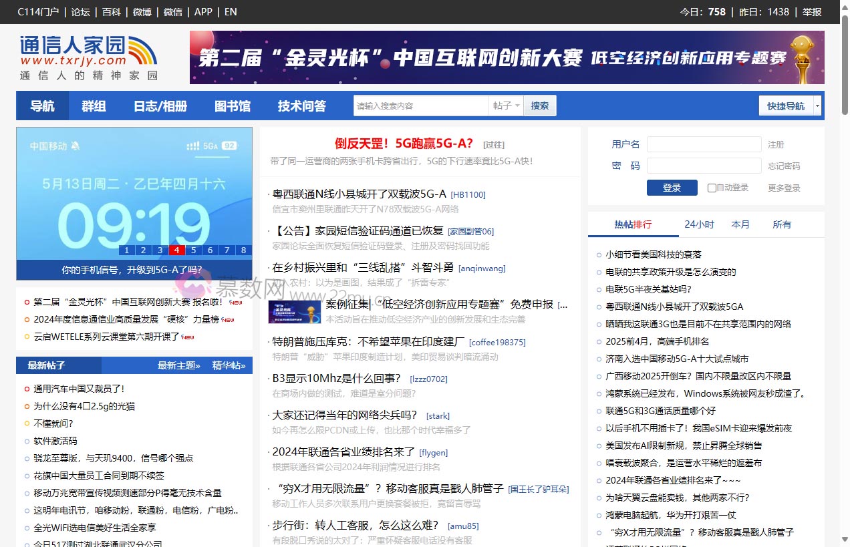Open the 群组 groups menu

click(93, 106)
